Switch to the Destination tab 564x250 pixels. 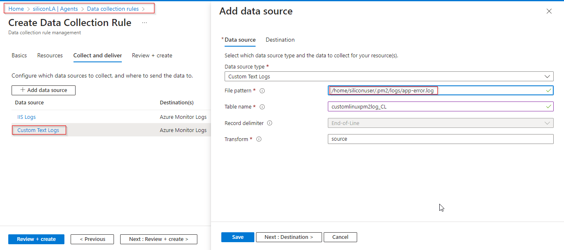pyautogui.click(x=280, y=40)
